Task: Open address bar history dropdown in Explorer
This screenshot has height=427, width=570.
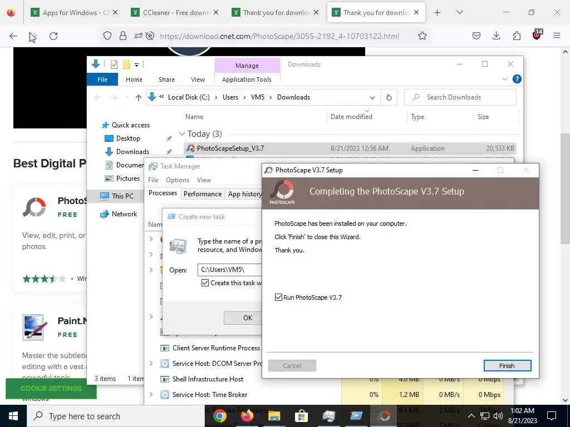Action: pos(372,97)
